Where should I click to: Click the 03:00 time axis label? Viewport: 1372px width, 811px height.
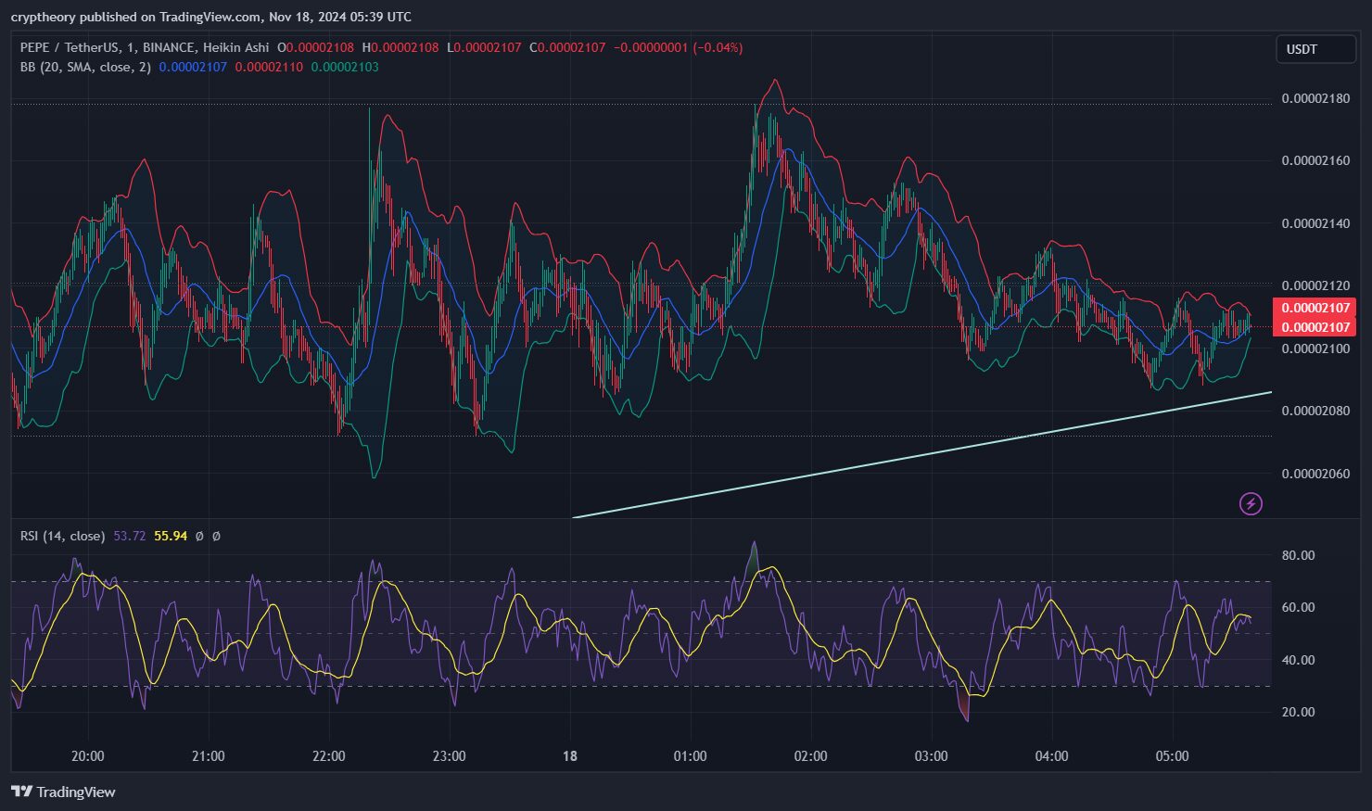pyautogui.click(x=931, y=755)
